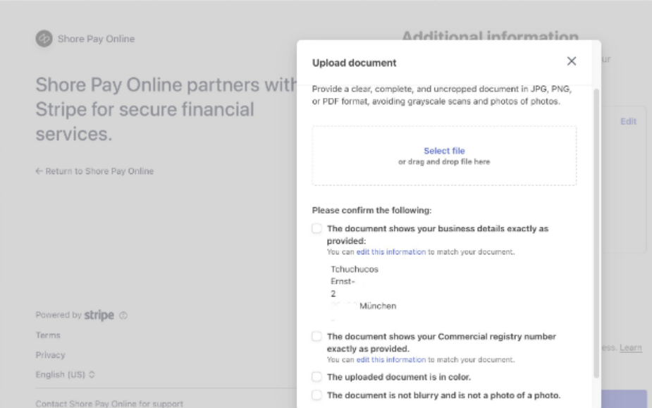Click the Shore Pay Online logo icon
652x408 pixels.
tap(44, 39)
